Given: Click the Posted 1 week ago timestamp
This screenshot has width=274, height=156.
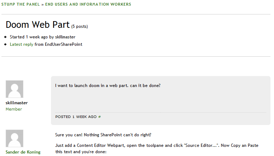Looking at the screenshot, I should click(76, 117).
